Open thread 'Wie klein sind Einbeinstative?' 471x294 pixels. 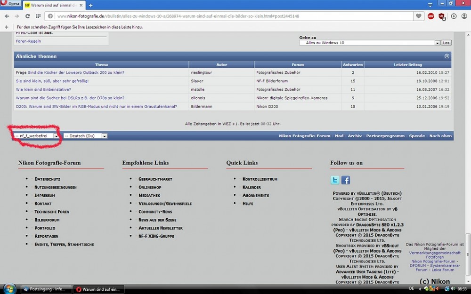(43, 89)
